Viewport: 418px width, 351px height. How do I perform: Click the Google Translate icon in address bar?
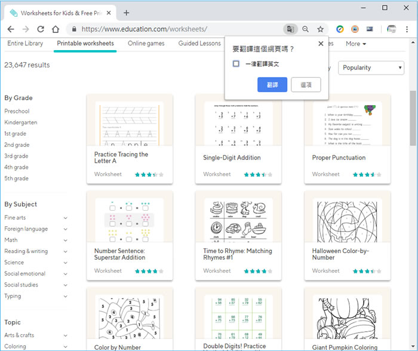pyautogui.click(x=290, y=29)
